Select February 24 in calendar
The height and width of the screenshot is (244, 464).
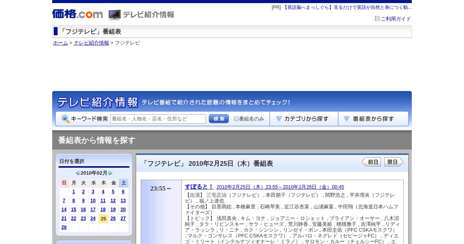(x=93, y=218)
